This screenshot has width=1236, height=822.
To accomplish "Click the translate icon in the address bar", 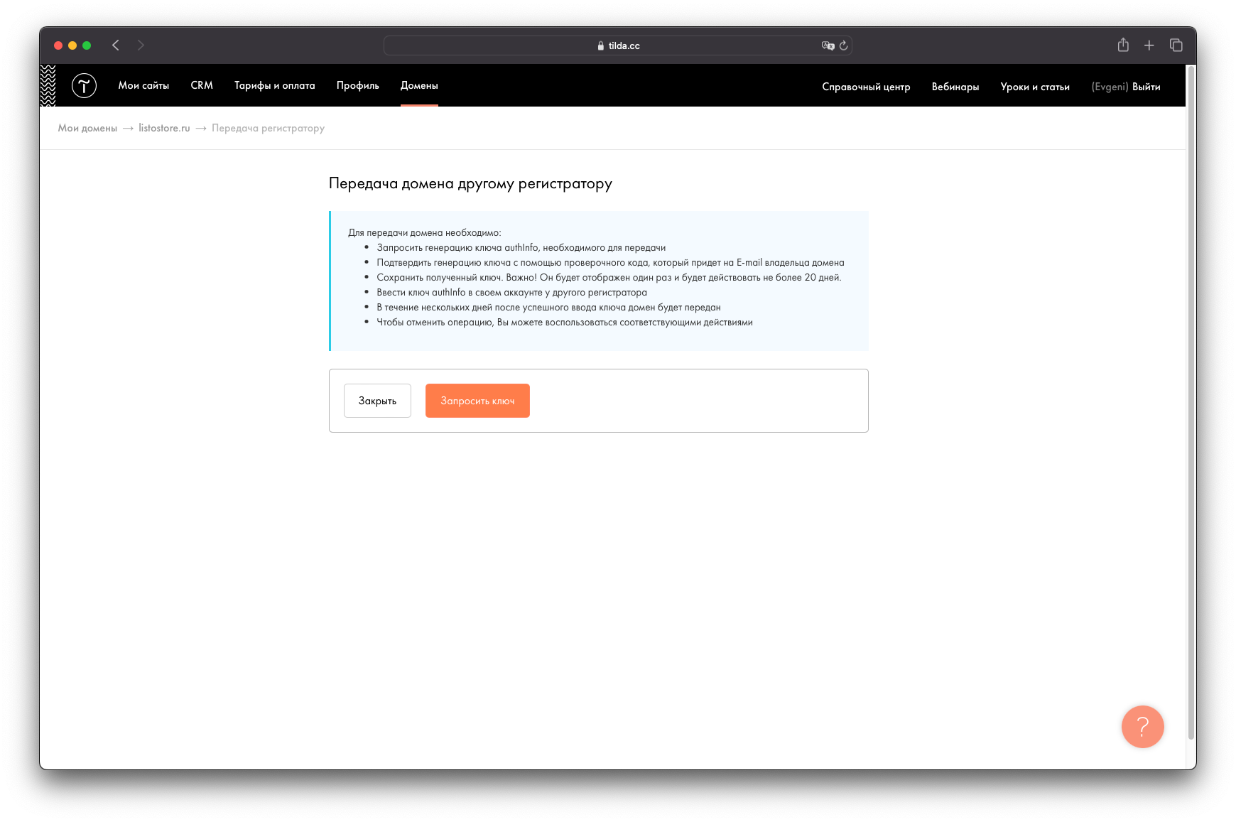I will point(828,45).
